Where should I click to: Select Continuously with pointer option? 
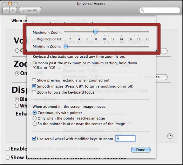click(35, 113)
